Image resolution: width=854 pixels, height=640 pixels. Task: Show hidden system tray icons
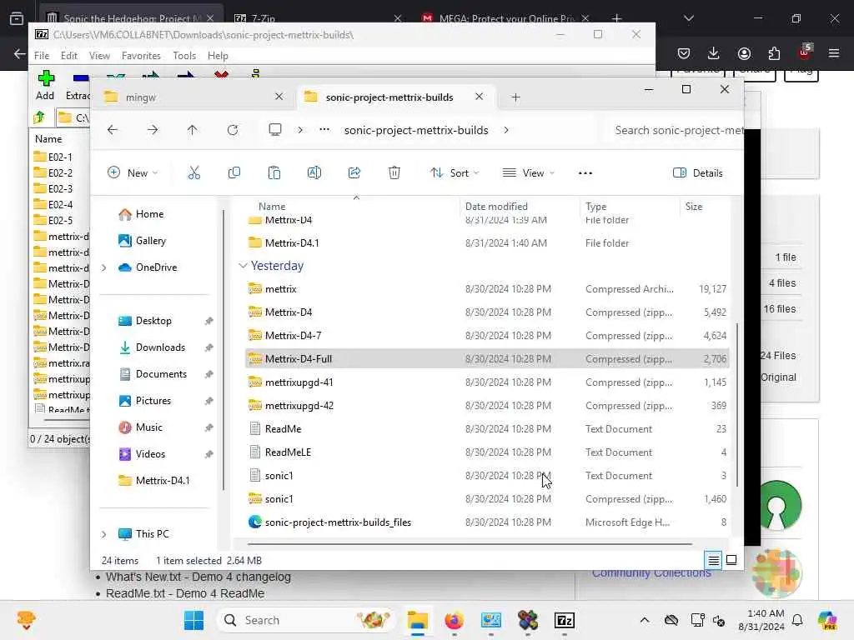645,620
